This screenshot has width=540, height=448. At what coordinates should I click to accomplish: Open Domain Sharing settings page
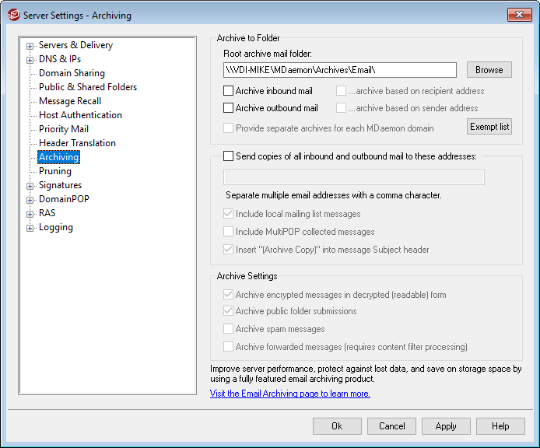click(x=72, y=73)
